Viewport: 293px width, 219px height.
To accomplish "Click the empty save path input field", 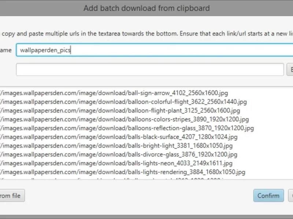I will coord(150,69).
